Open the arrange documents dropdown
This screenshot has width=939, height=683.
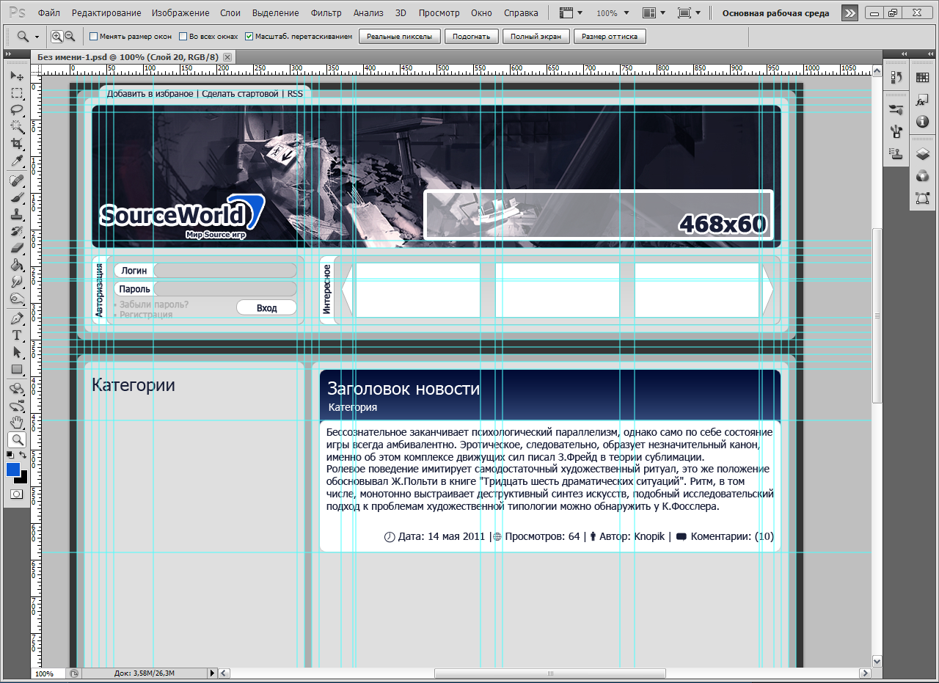coord(654,13)
